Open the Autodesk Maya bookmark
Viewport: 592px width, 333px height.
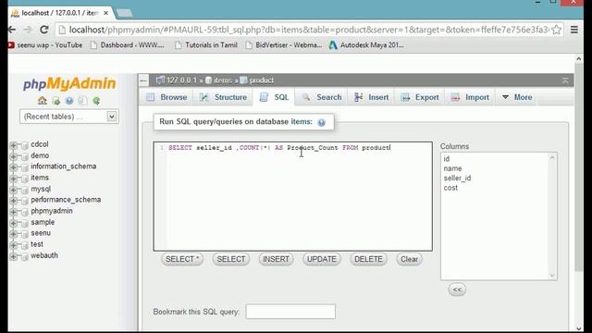point(366,45)
